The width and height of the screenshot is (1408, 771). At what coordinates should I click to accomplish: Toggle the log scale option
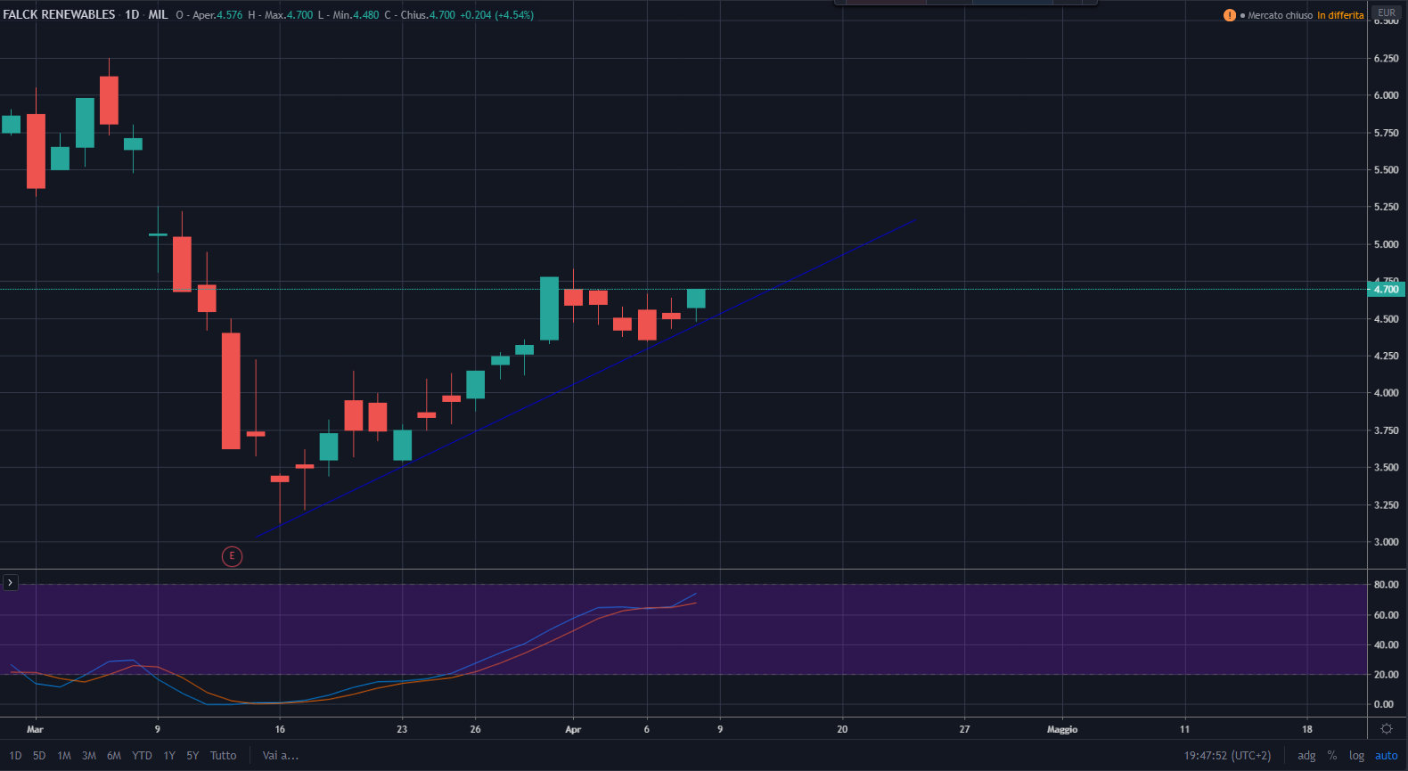coord(1356,756)
